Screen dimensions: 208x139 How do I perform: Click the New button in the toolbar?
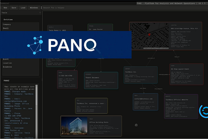[5, 8]
